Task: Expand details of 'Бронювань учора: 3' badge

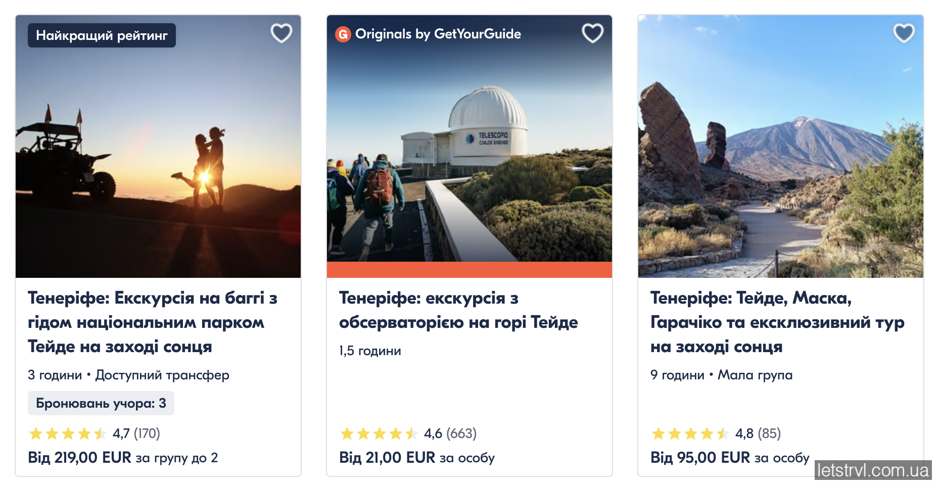Action: 101,403
